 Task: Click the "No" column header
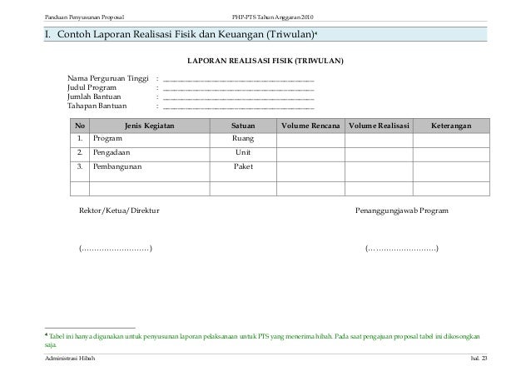pyautogui.click(x=80, y=126)
